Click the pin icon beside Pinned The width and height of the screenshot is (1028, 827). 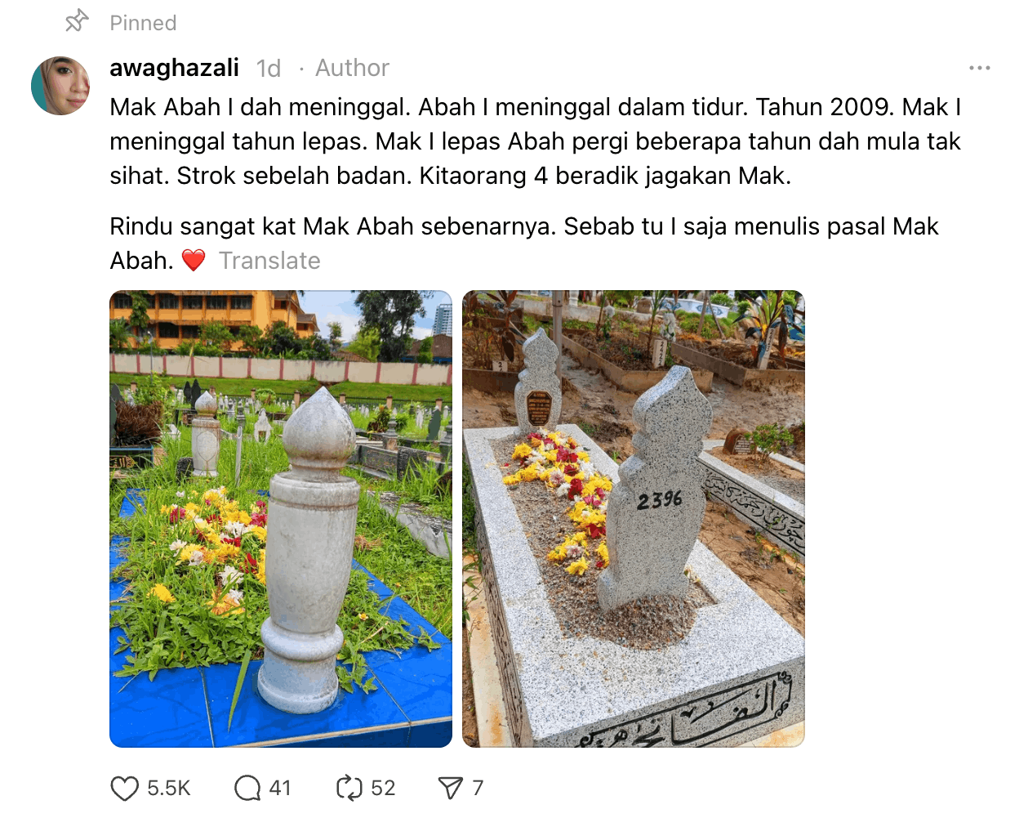(77, 21)
